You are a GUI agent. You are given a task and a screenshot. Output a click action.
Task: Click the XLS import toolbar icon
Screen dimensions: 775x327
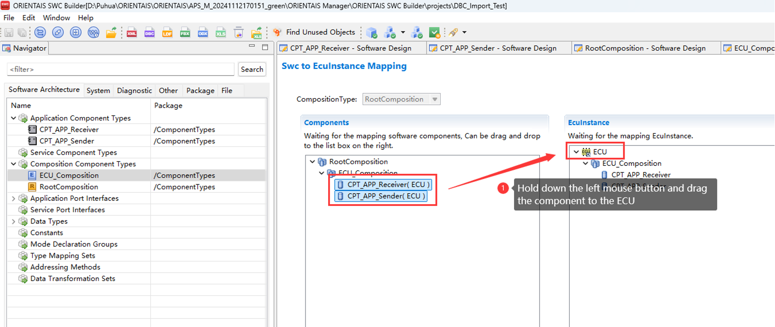tap(221, 33)
